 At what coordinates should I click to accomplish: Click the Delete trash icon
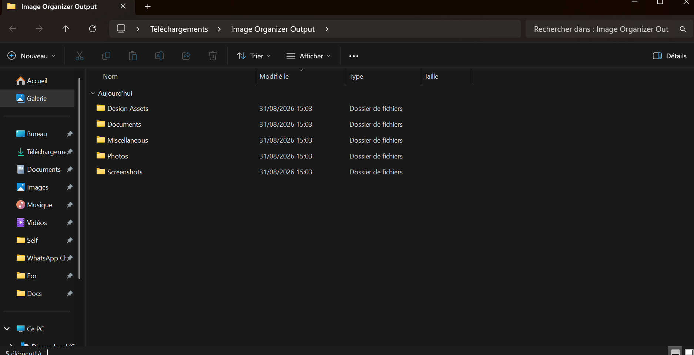(x=213, y=56)
